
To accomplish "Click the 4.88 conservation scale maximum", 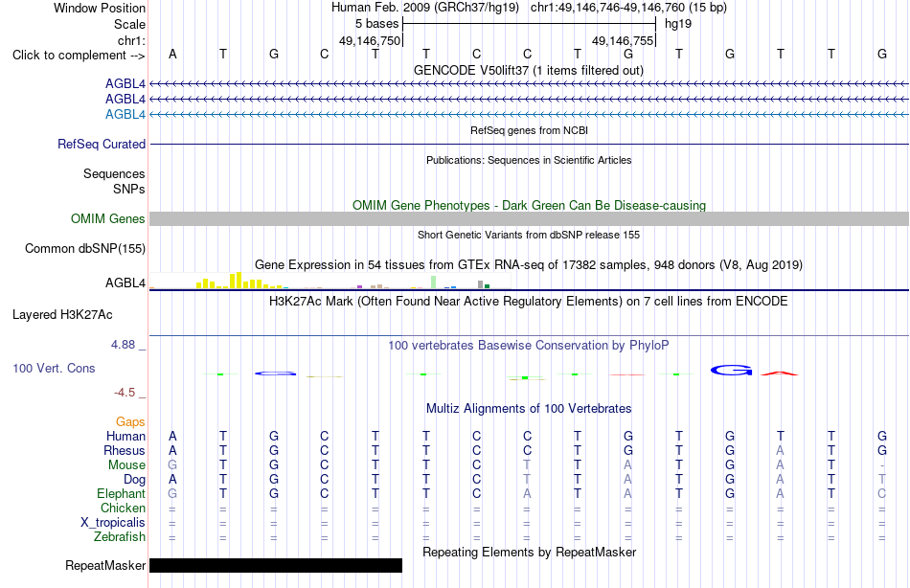I will click(x=123, y=345).
